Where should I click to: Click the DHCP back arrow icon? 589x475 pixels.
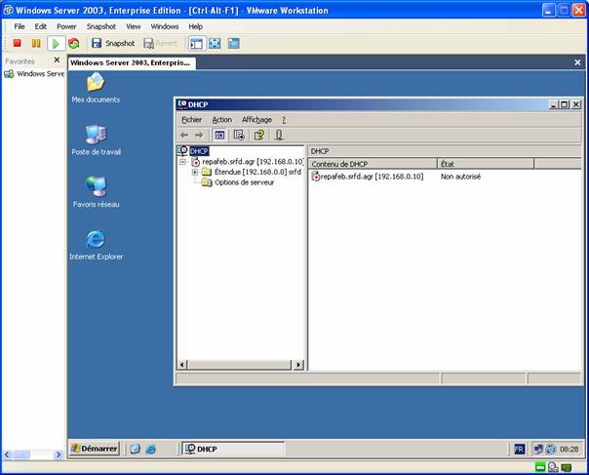click(184, 135)
